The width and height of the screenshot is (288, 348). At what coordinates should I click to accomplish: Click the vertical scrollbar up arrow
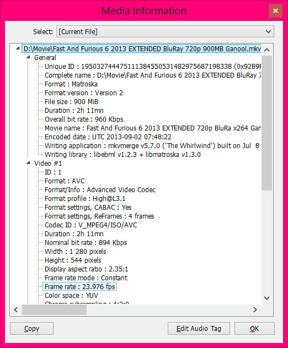coord(266,50)
